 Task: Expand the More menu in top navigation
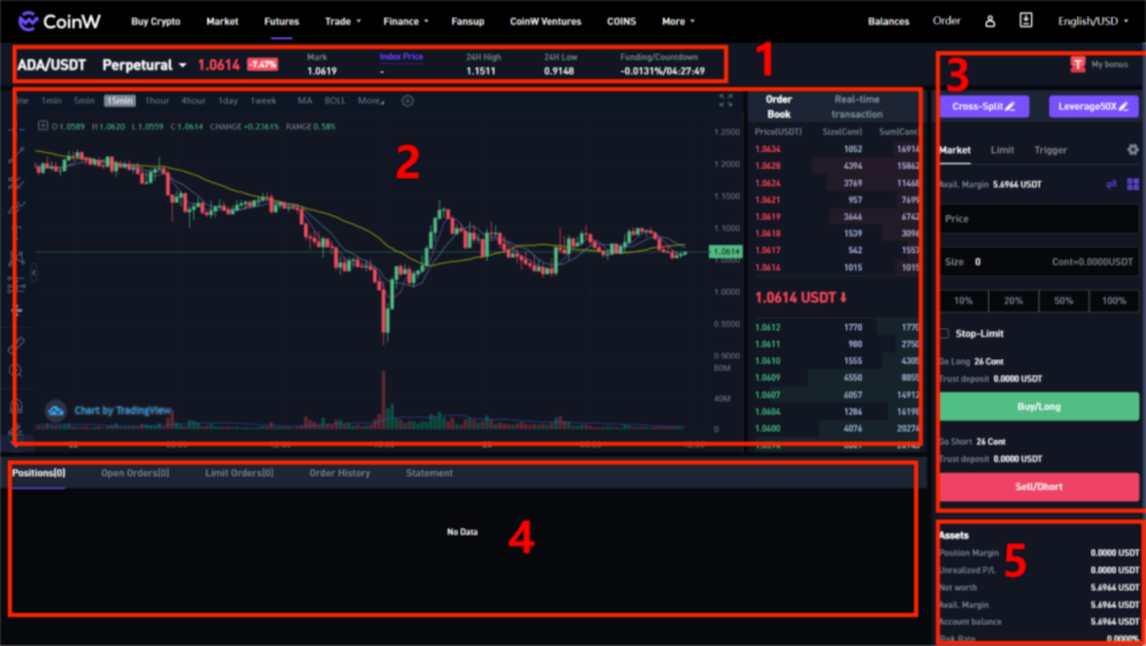pyautogui.click(x=678, y=21)
